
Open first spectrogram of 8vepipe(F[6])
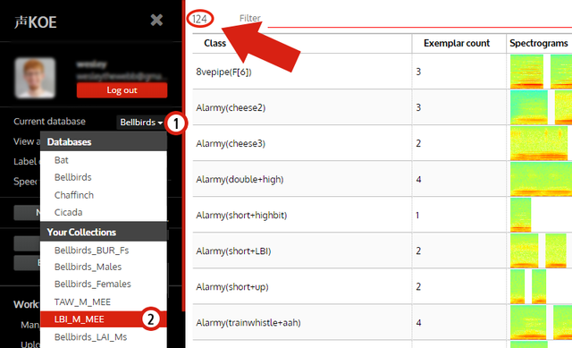pos(526,72)
